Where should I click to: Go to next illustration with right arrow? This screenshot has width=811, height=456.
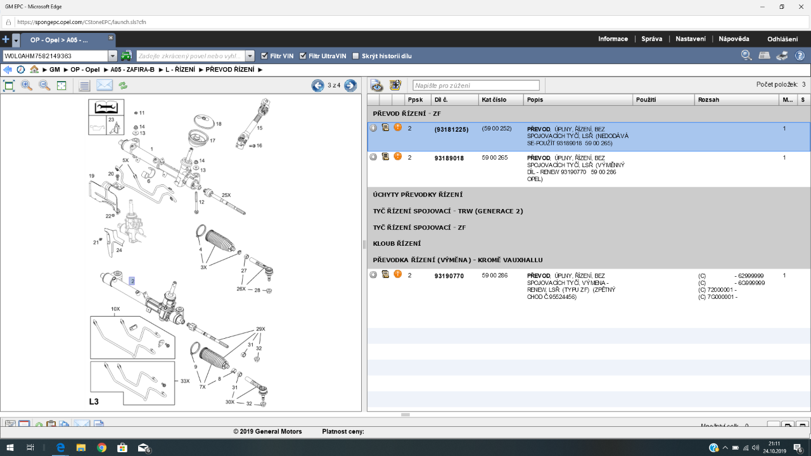point(350,85)
